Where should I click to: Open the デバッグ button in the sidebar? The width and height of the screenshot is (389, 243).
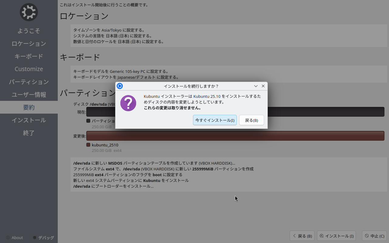[43, 238]
